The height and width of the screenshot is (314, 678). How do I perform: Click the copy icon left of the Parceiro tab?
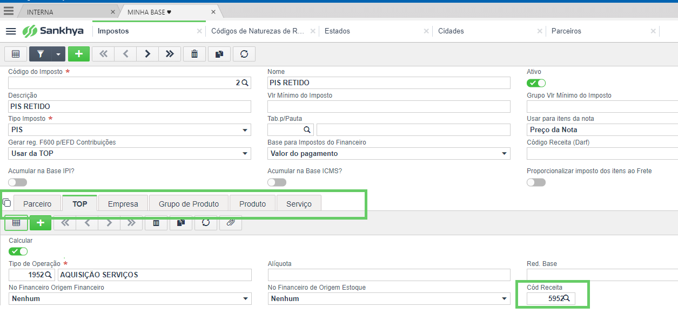coord(7,203)
